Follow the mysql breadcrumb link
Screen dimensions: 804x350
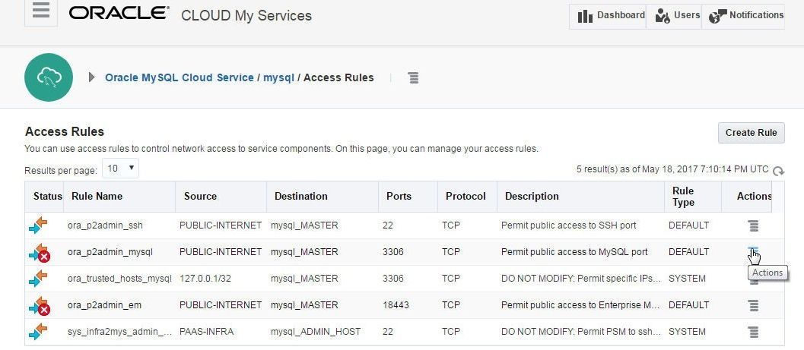(278, 77)
